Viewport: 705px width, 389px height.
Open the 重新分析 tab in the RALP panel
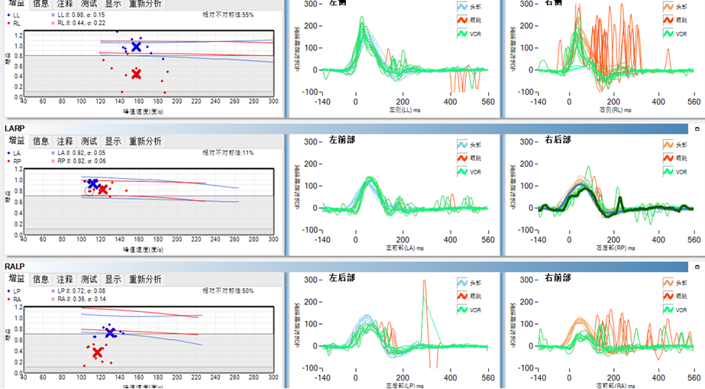145,279
